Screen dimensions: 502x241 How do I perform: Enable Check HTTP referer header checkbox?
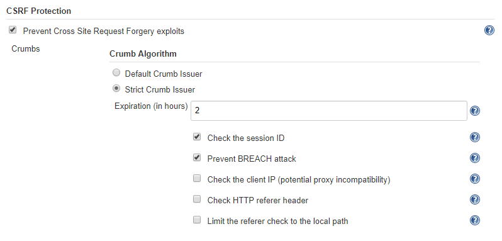197,199
